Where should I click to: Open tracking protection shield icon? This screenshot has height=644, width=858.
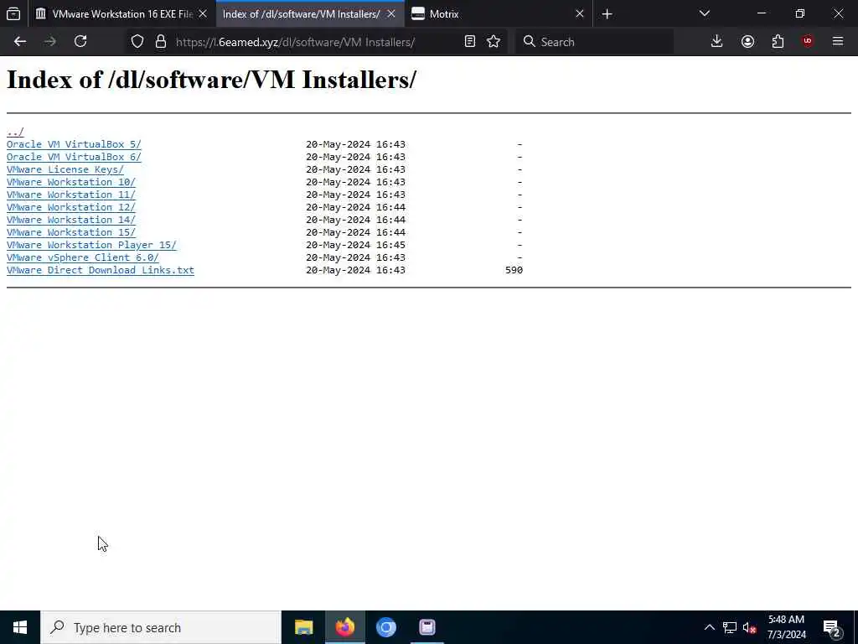137,42
